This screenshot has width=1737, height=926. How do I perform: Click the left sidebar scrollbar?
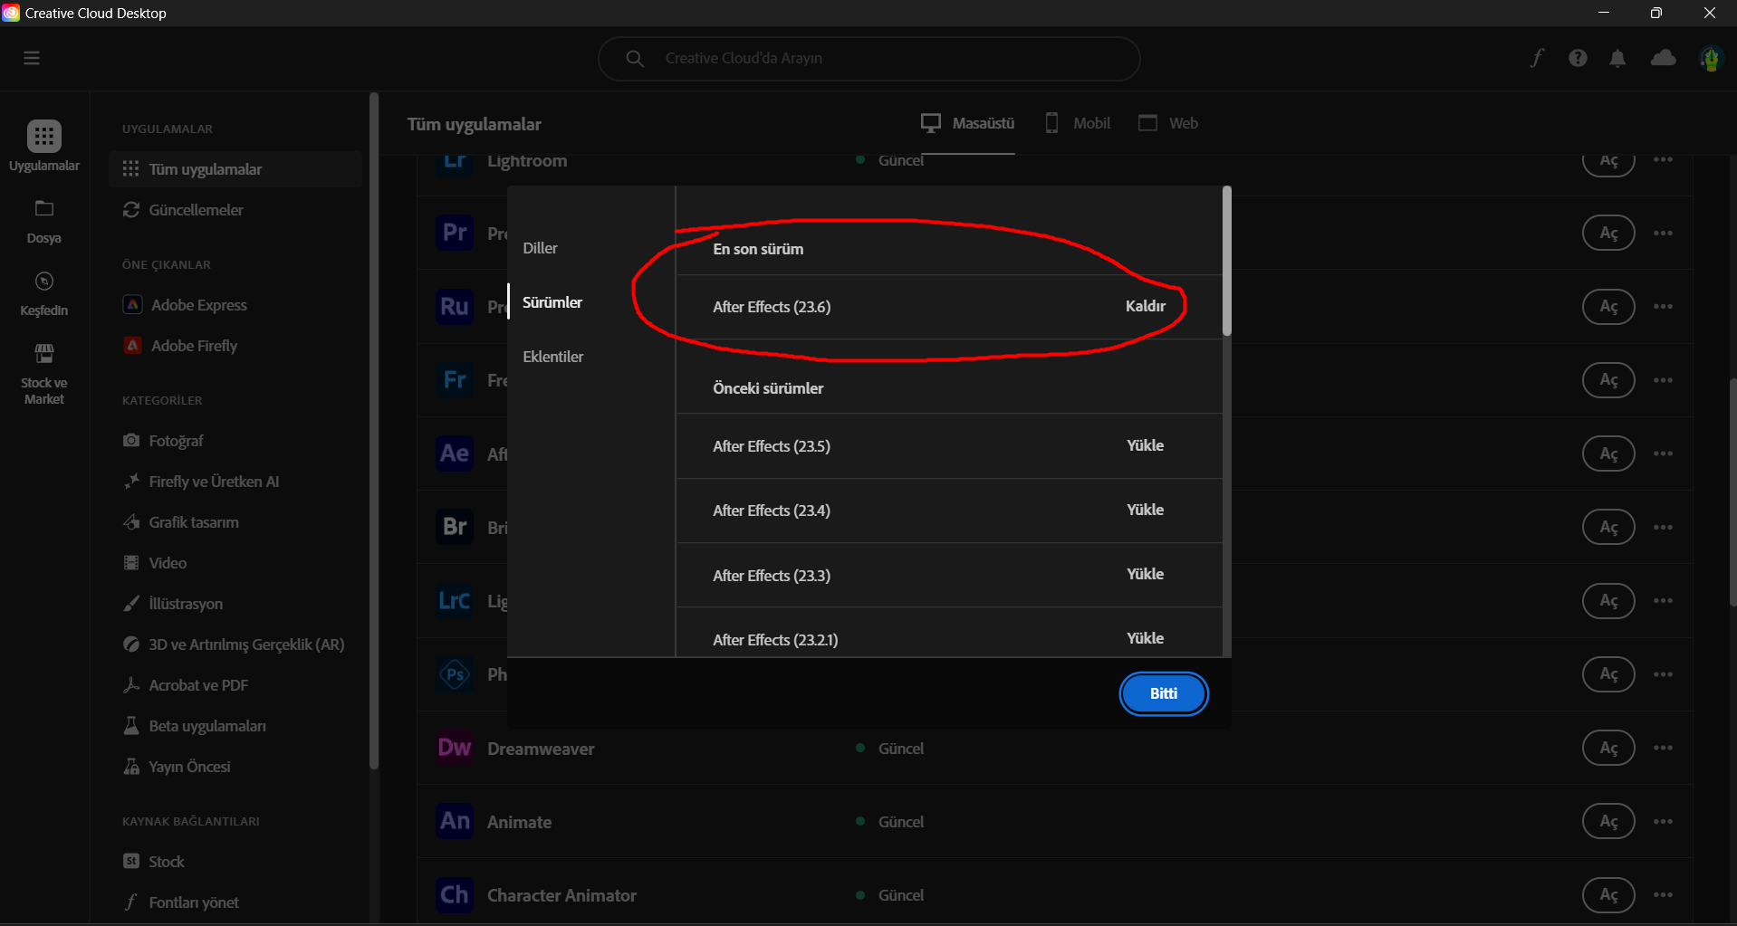coord(374,431)
